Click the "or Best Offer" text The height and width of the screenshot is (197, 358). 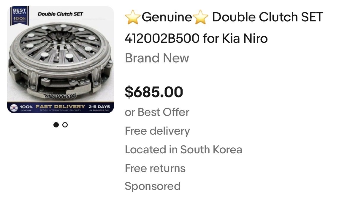(157, 112)
